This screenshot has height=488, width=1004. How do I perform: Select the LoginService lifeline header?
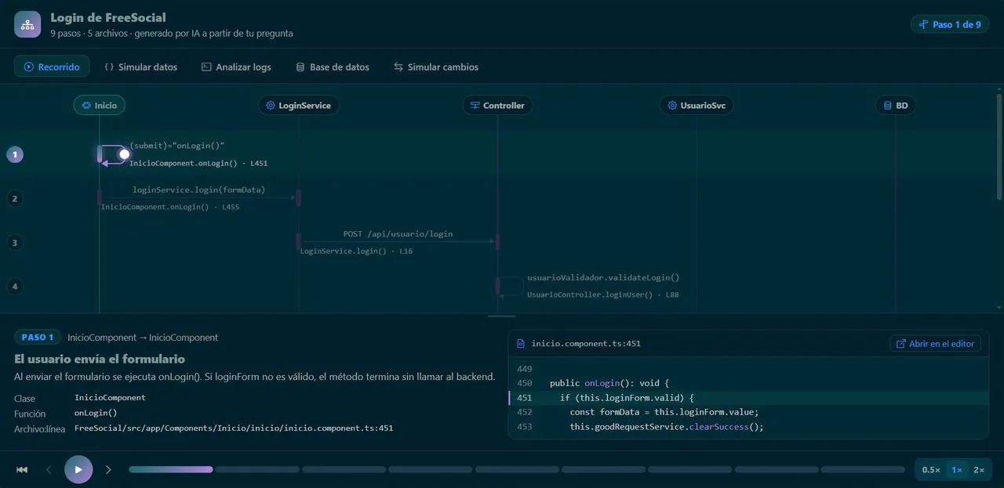coord(298,105)
